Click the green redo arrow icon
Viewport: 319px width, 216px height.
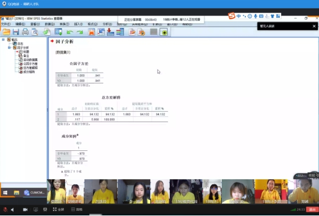(x=79, y=32)
